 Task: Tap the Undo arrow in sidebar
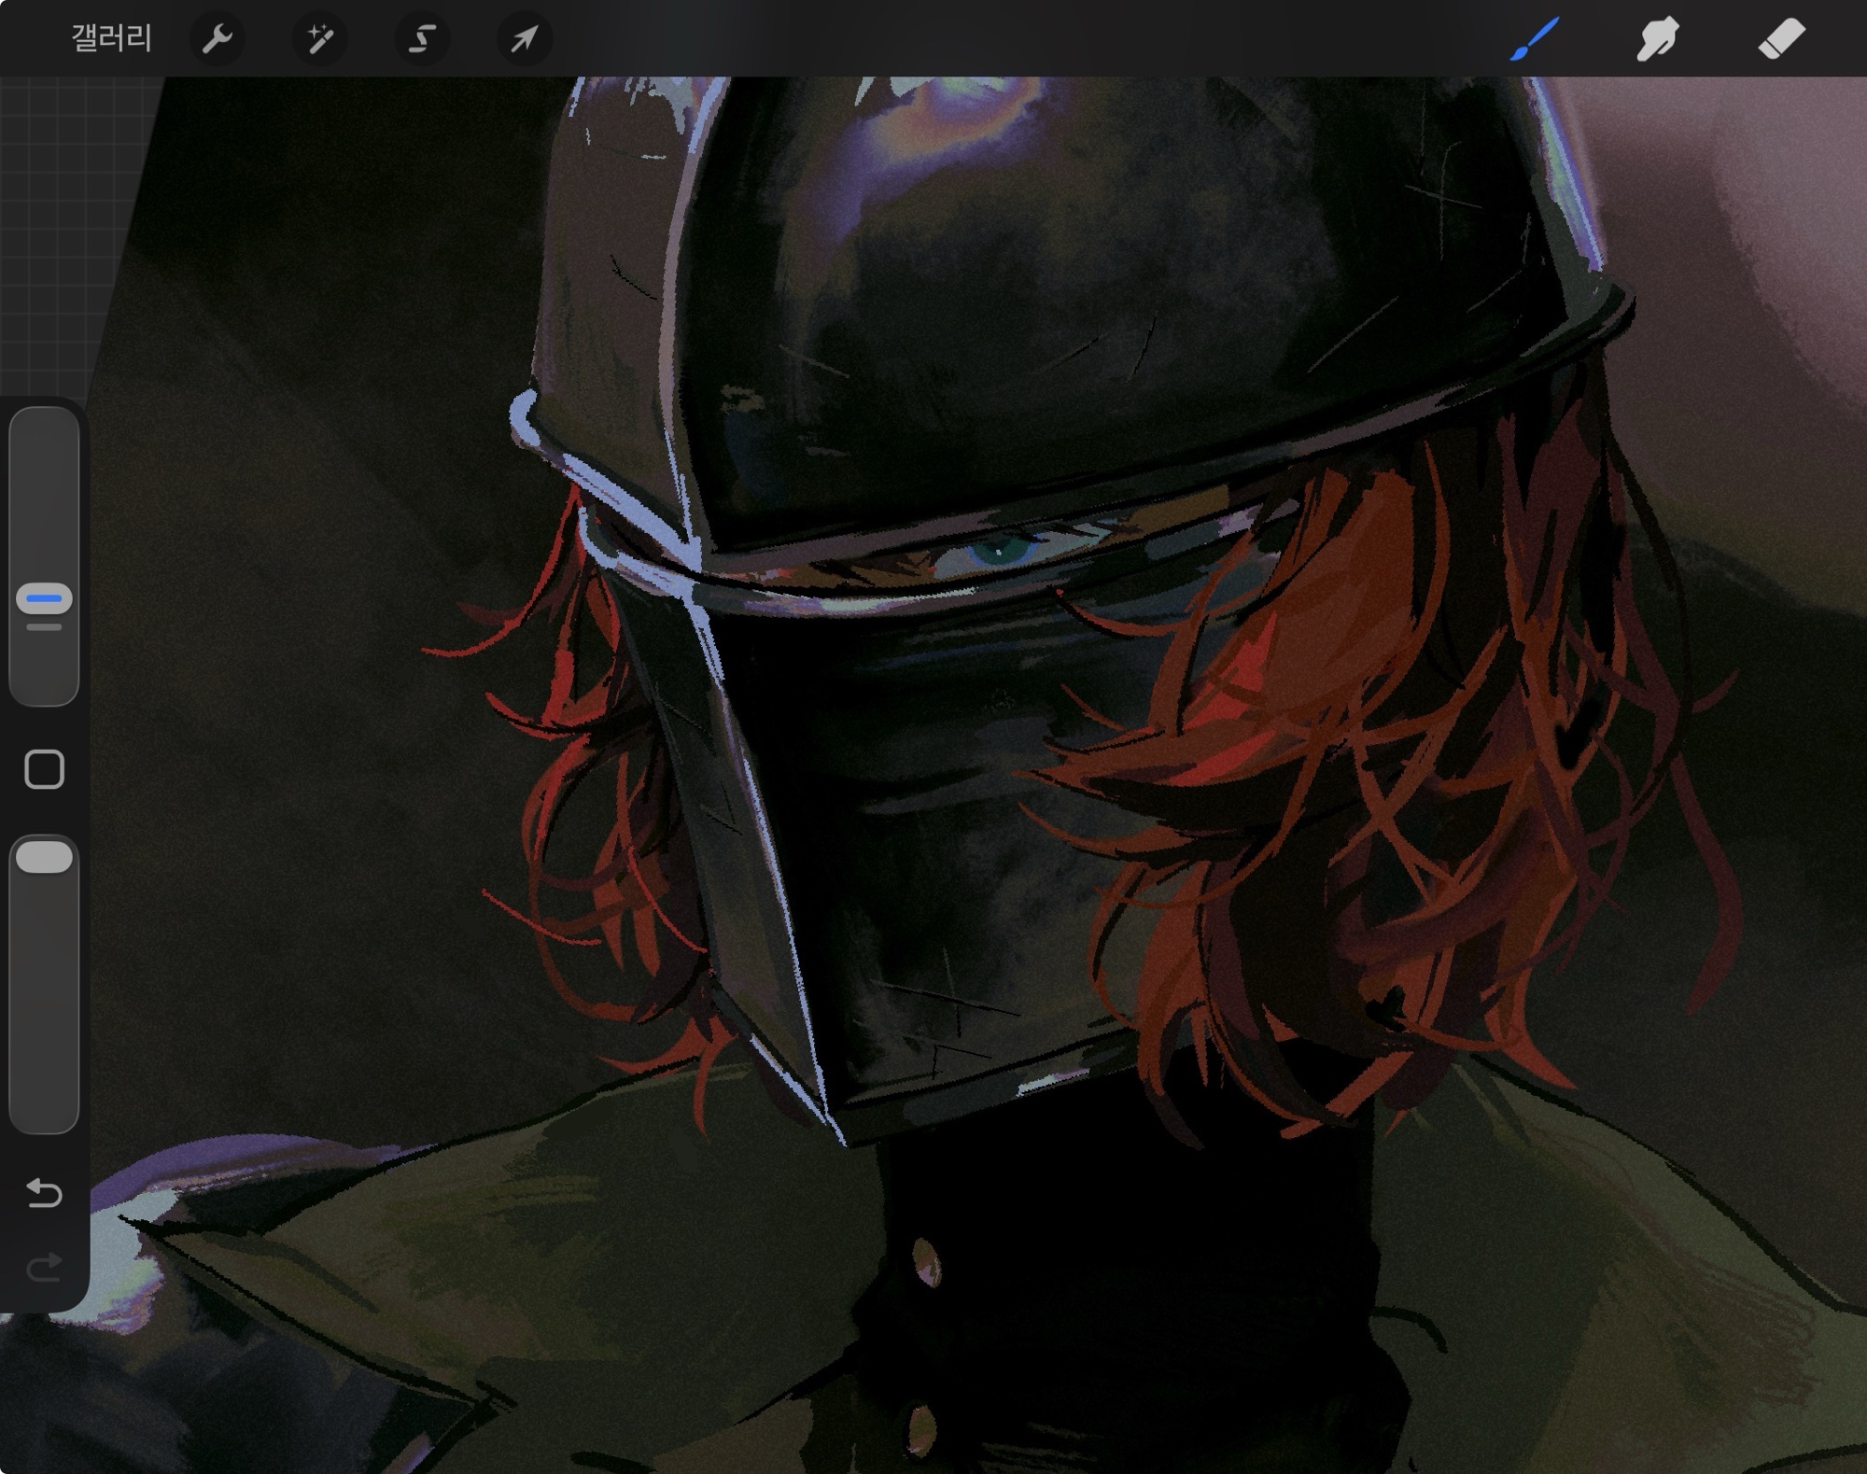coord(44,1192)
